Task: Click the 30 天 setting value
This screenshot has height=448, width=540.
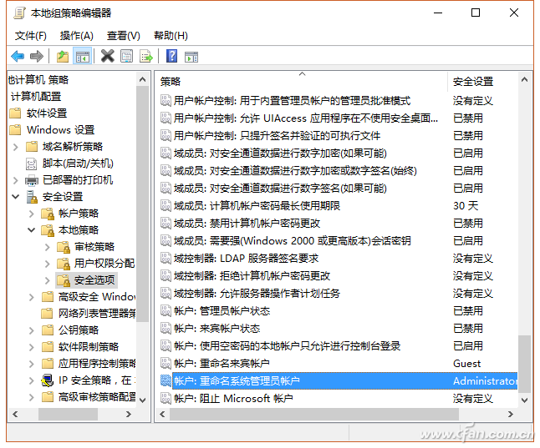Action: pyautogui.click(x=466, y=205)
